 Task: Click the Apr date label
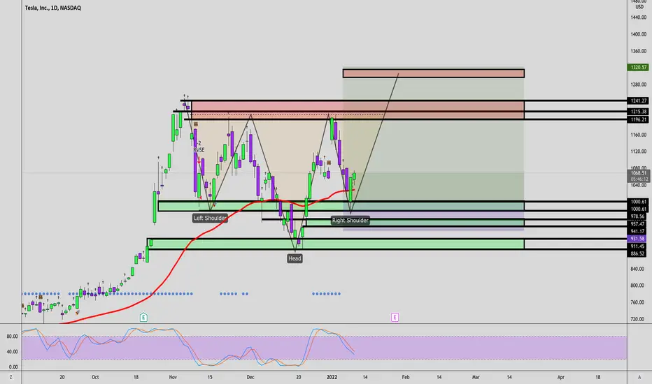(560, 377)
